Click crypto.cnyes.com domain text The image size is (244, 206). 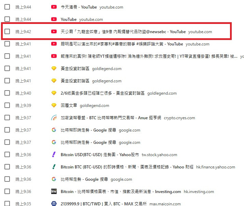pyautogui.click(x=180, y=118)
